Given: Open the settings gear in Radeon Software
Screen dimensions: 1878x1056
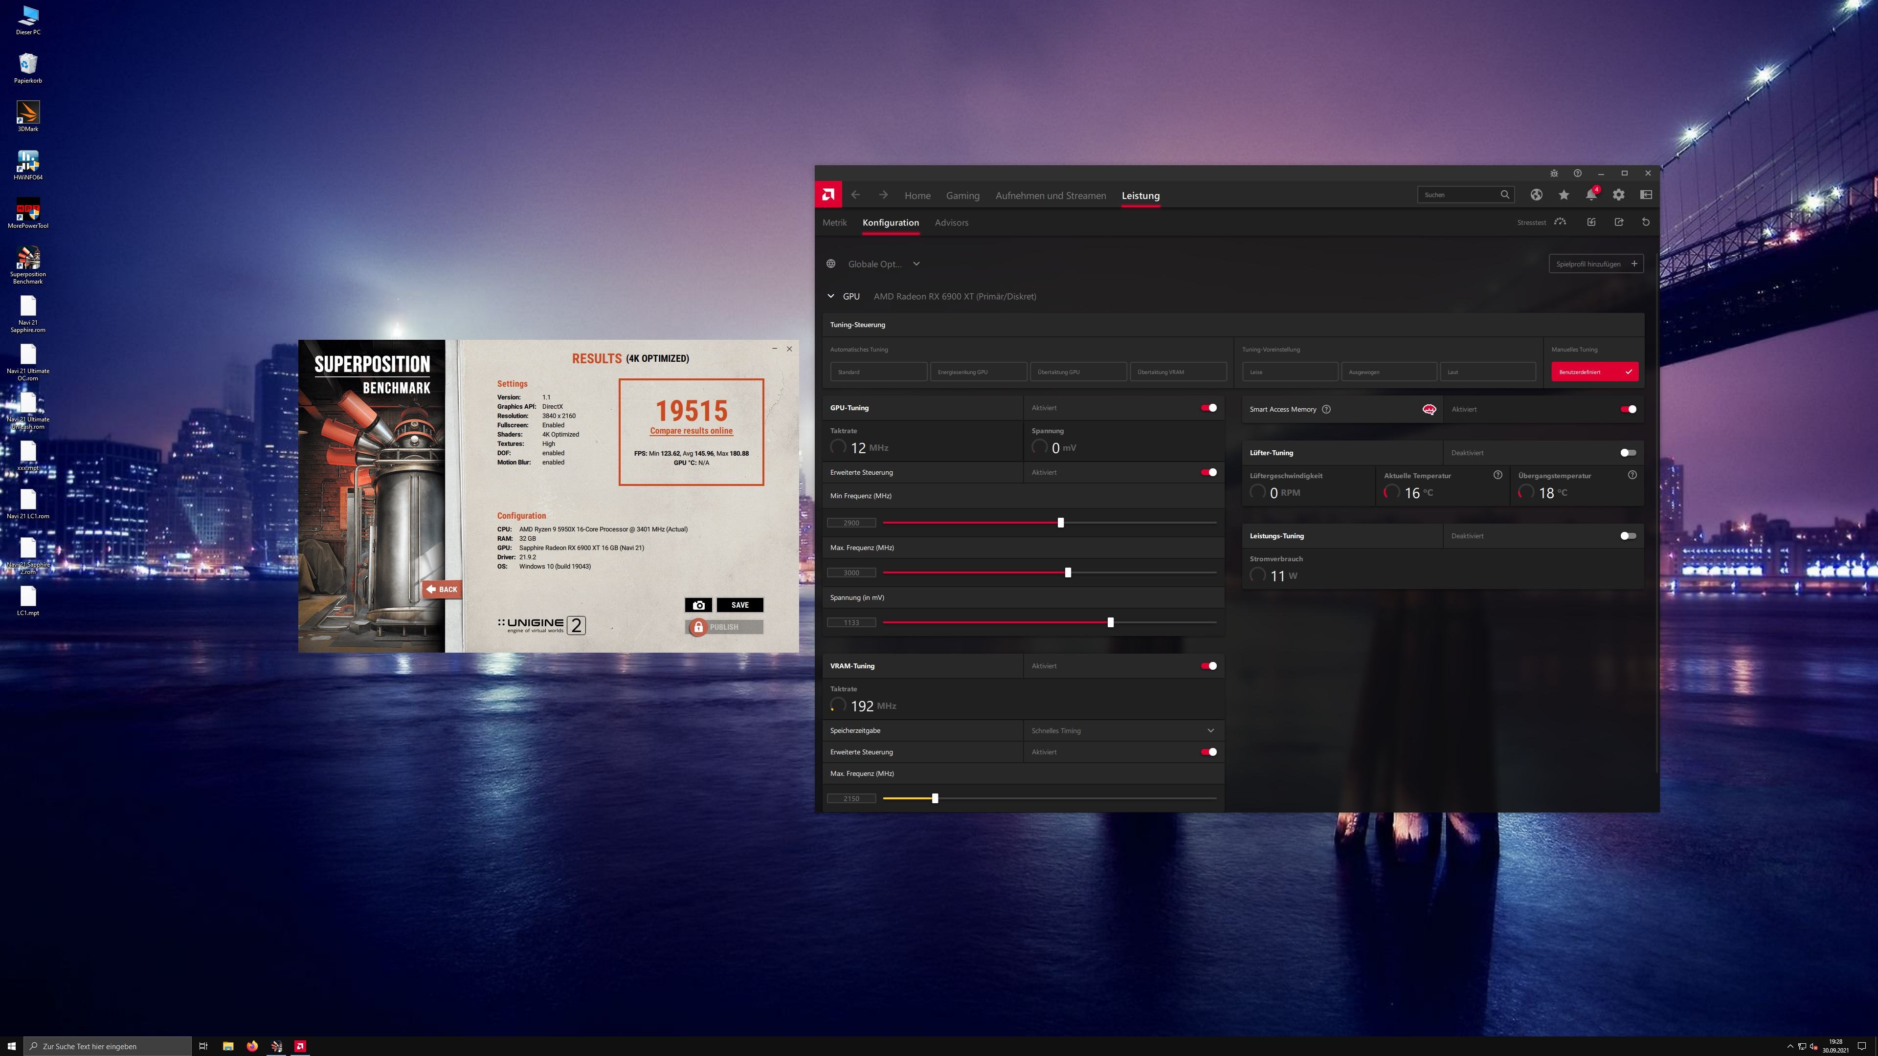Looking at the screenshot, I should (x=1618, y=195).
